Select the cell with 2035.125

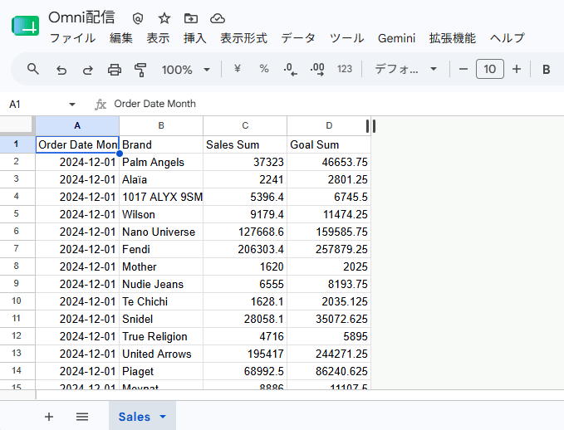[329, 301]
